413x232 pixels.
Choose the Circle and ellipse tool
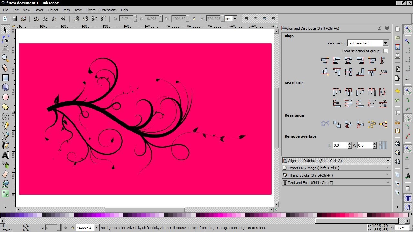pos(5,97)
